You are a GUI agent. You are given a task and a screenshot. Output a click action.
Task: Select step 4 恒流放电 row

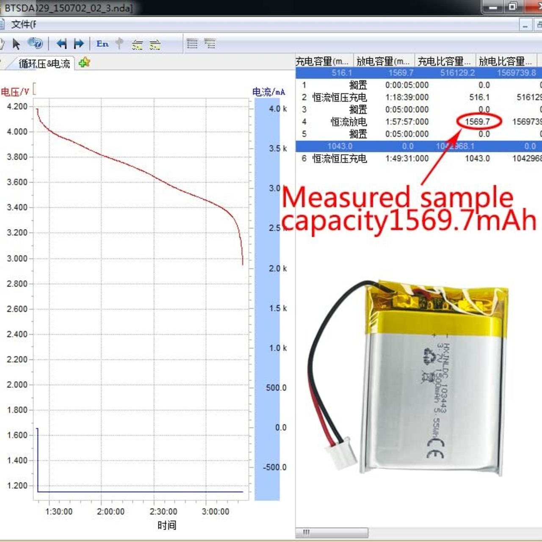click(x=419, y=122)
